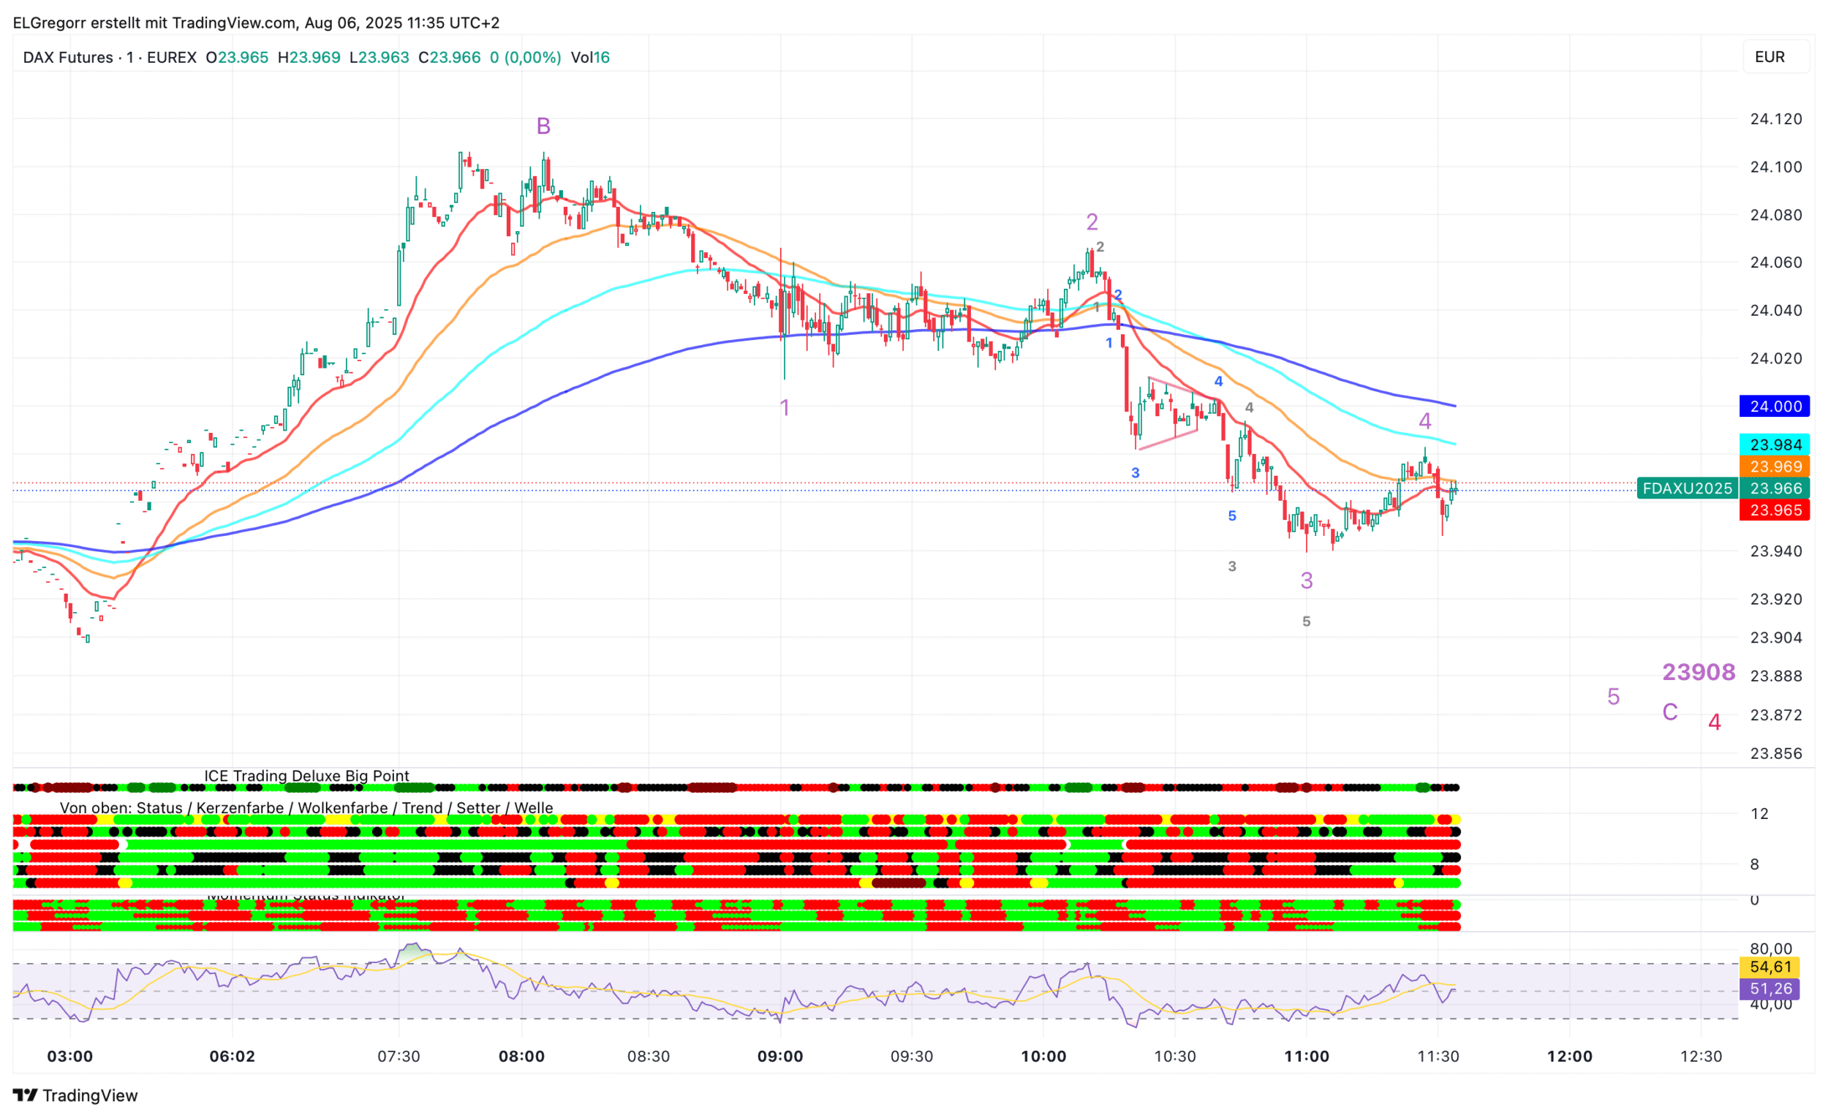Select the purple 23908 target text
The height and width of the screenshot is (1118, 1828).
coord(1698,672)
